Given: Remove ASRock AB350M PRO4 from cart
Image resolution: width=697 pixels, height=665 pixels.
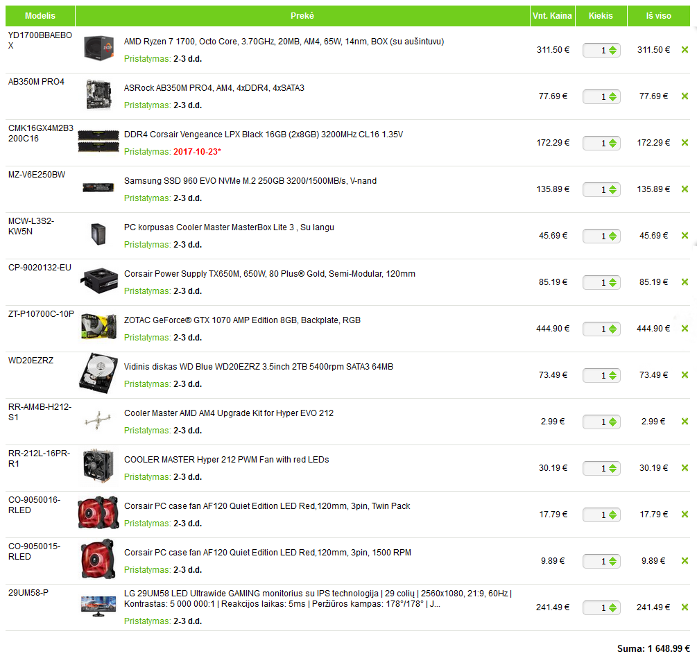Looking at the screenshot, I should tap(685, 96).
